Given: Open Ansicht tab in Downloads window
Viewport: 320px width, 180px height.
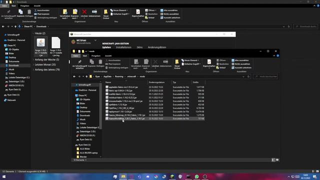Looking at the screenshot, I should (x=37, y=6).
